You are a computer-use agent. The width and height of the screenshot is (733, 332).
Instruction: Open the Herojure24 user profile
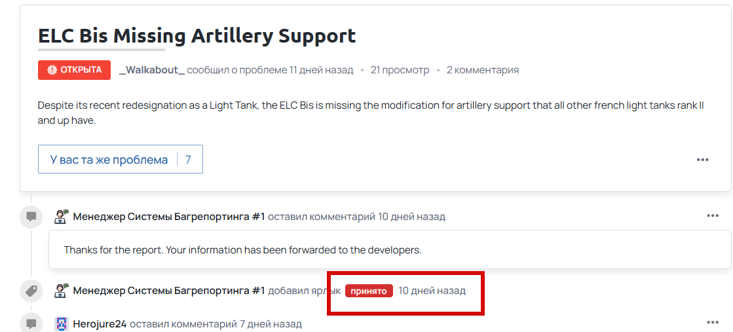100,324
